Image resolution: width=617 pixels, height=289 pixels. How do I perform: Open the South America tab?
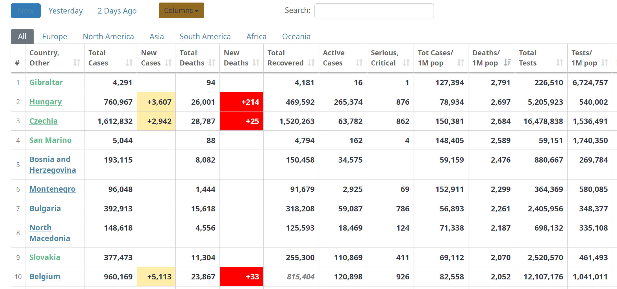point(205,37)
